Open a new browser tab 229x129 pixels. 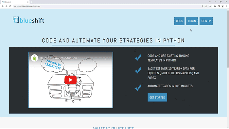pyautogui.click(x=32, y=2)
